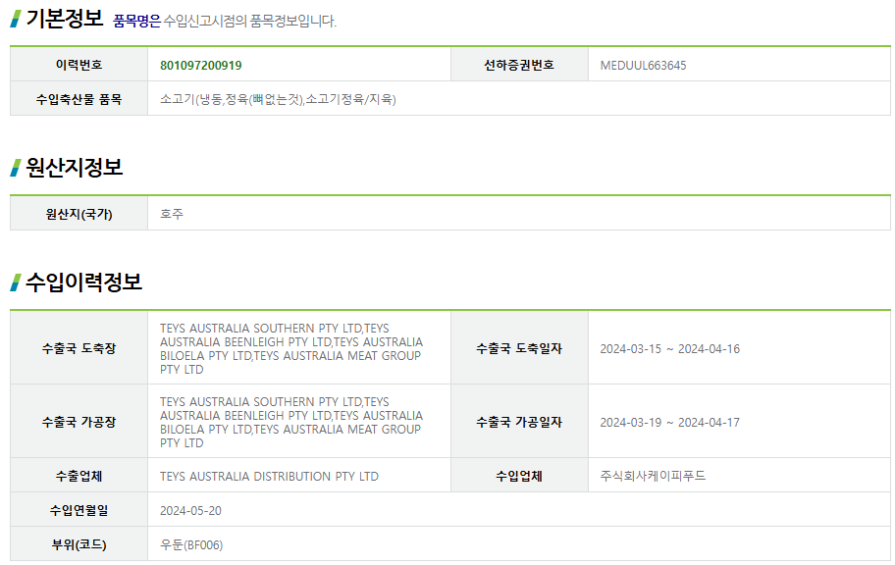This screenshot has height=565, width=895.
Task: Select the origin country value 호주
Action: (172, 214)
